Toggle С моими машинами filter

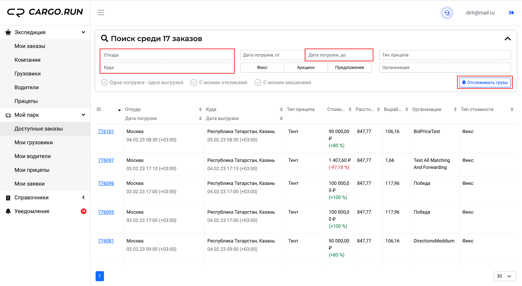[283, 83]
